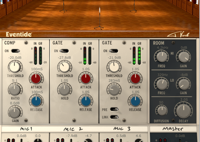Select the center microphone in the room
Image resolution: width=200 pixels, height=142 pixels.
(99, 19)
